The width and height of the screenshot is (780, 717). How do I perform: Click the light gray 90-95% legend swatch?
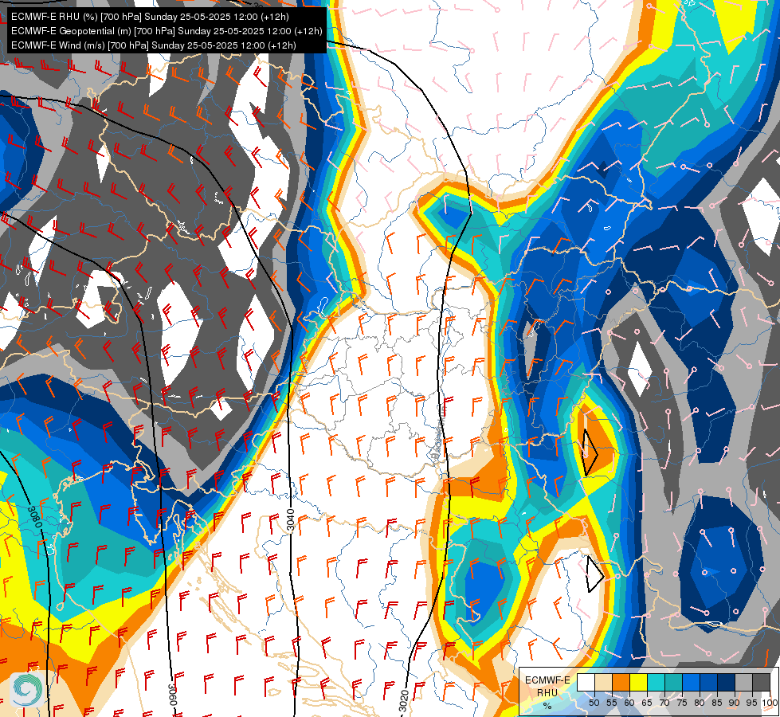[x=743, y=682]
